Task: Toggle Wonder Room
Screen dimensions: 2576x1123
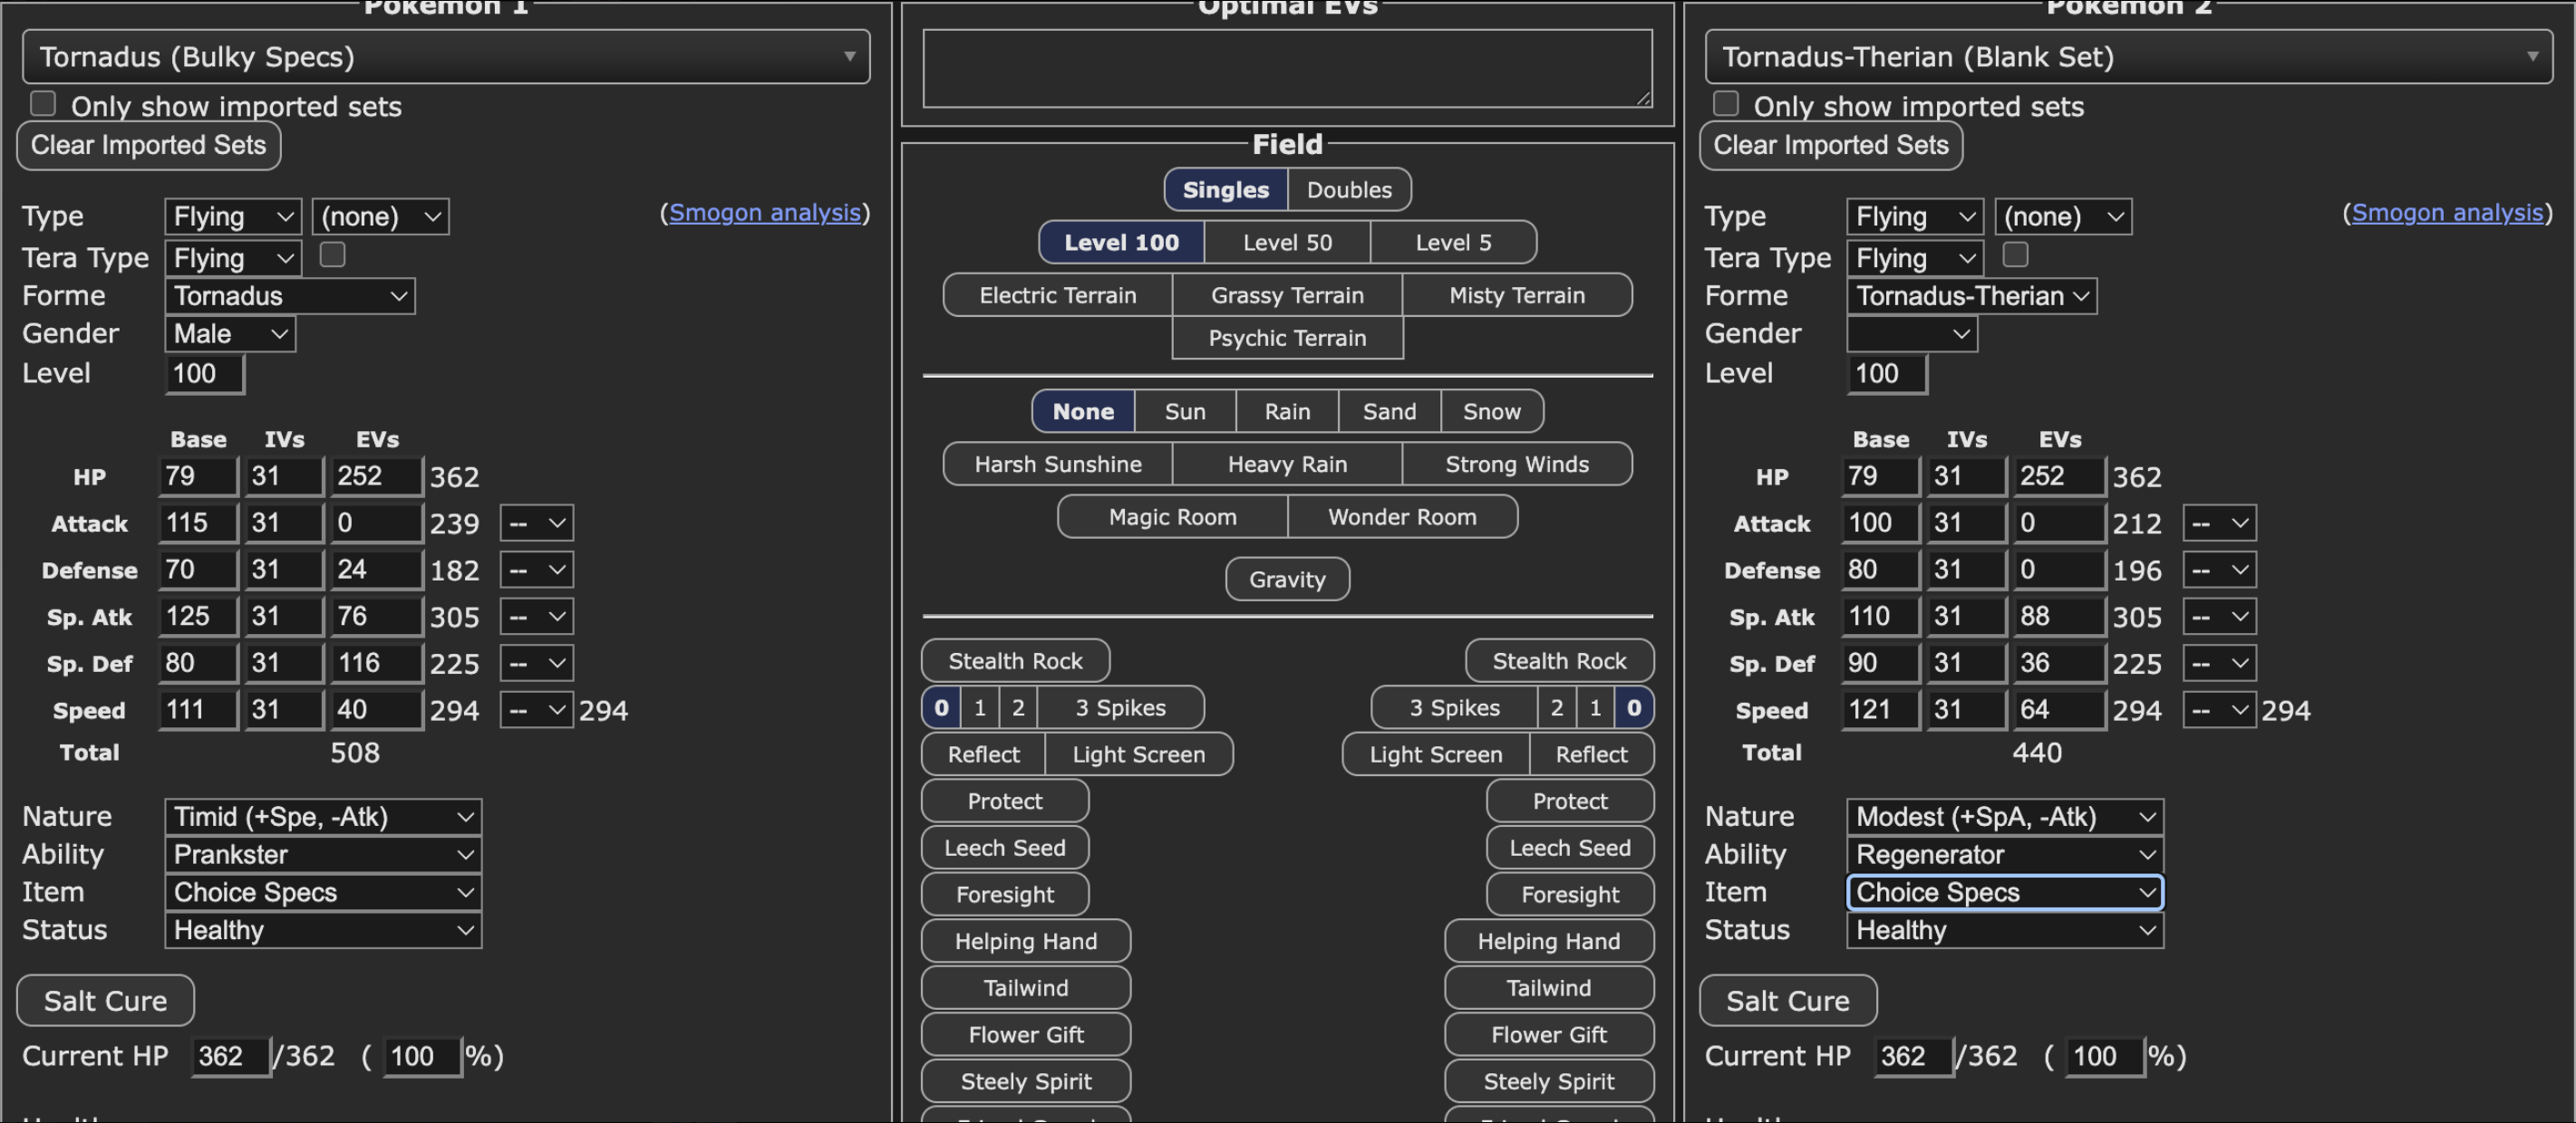Action: (x=1402, y=516)
